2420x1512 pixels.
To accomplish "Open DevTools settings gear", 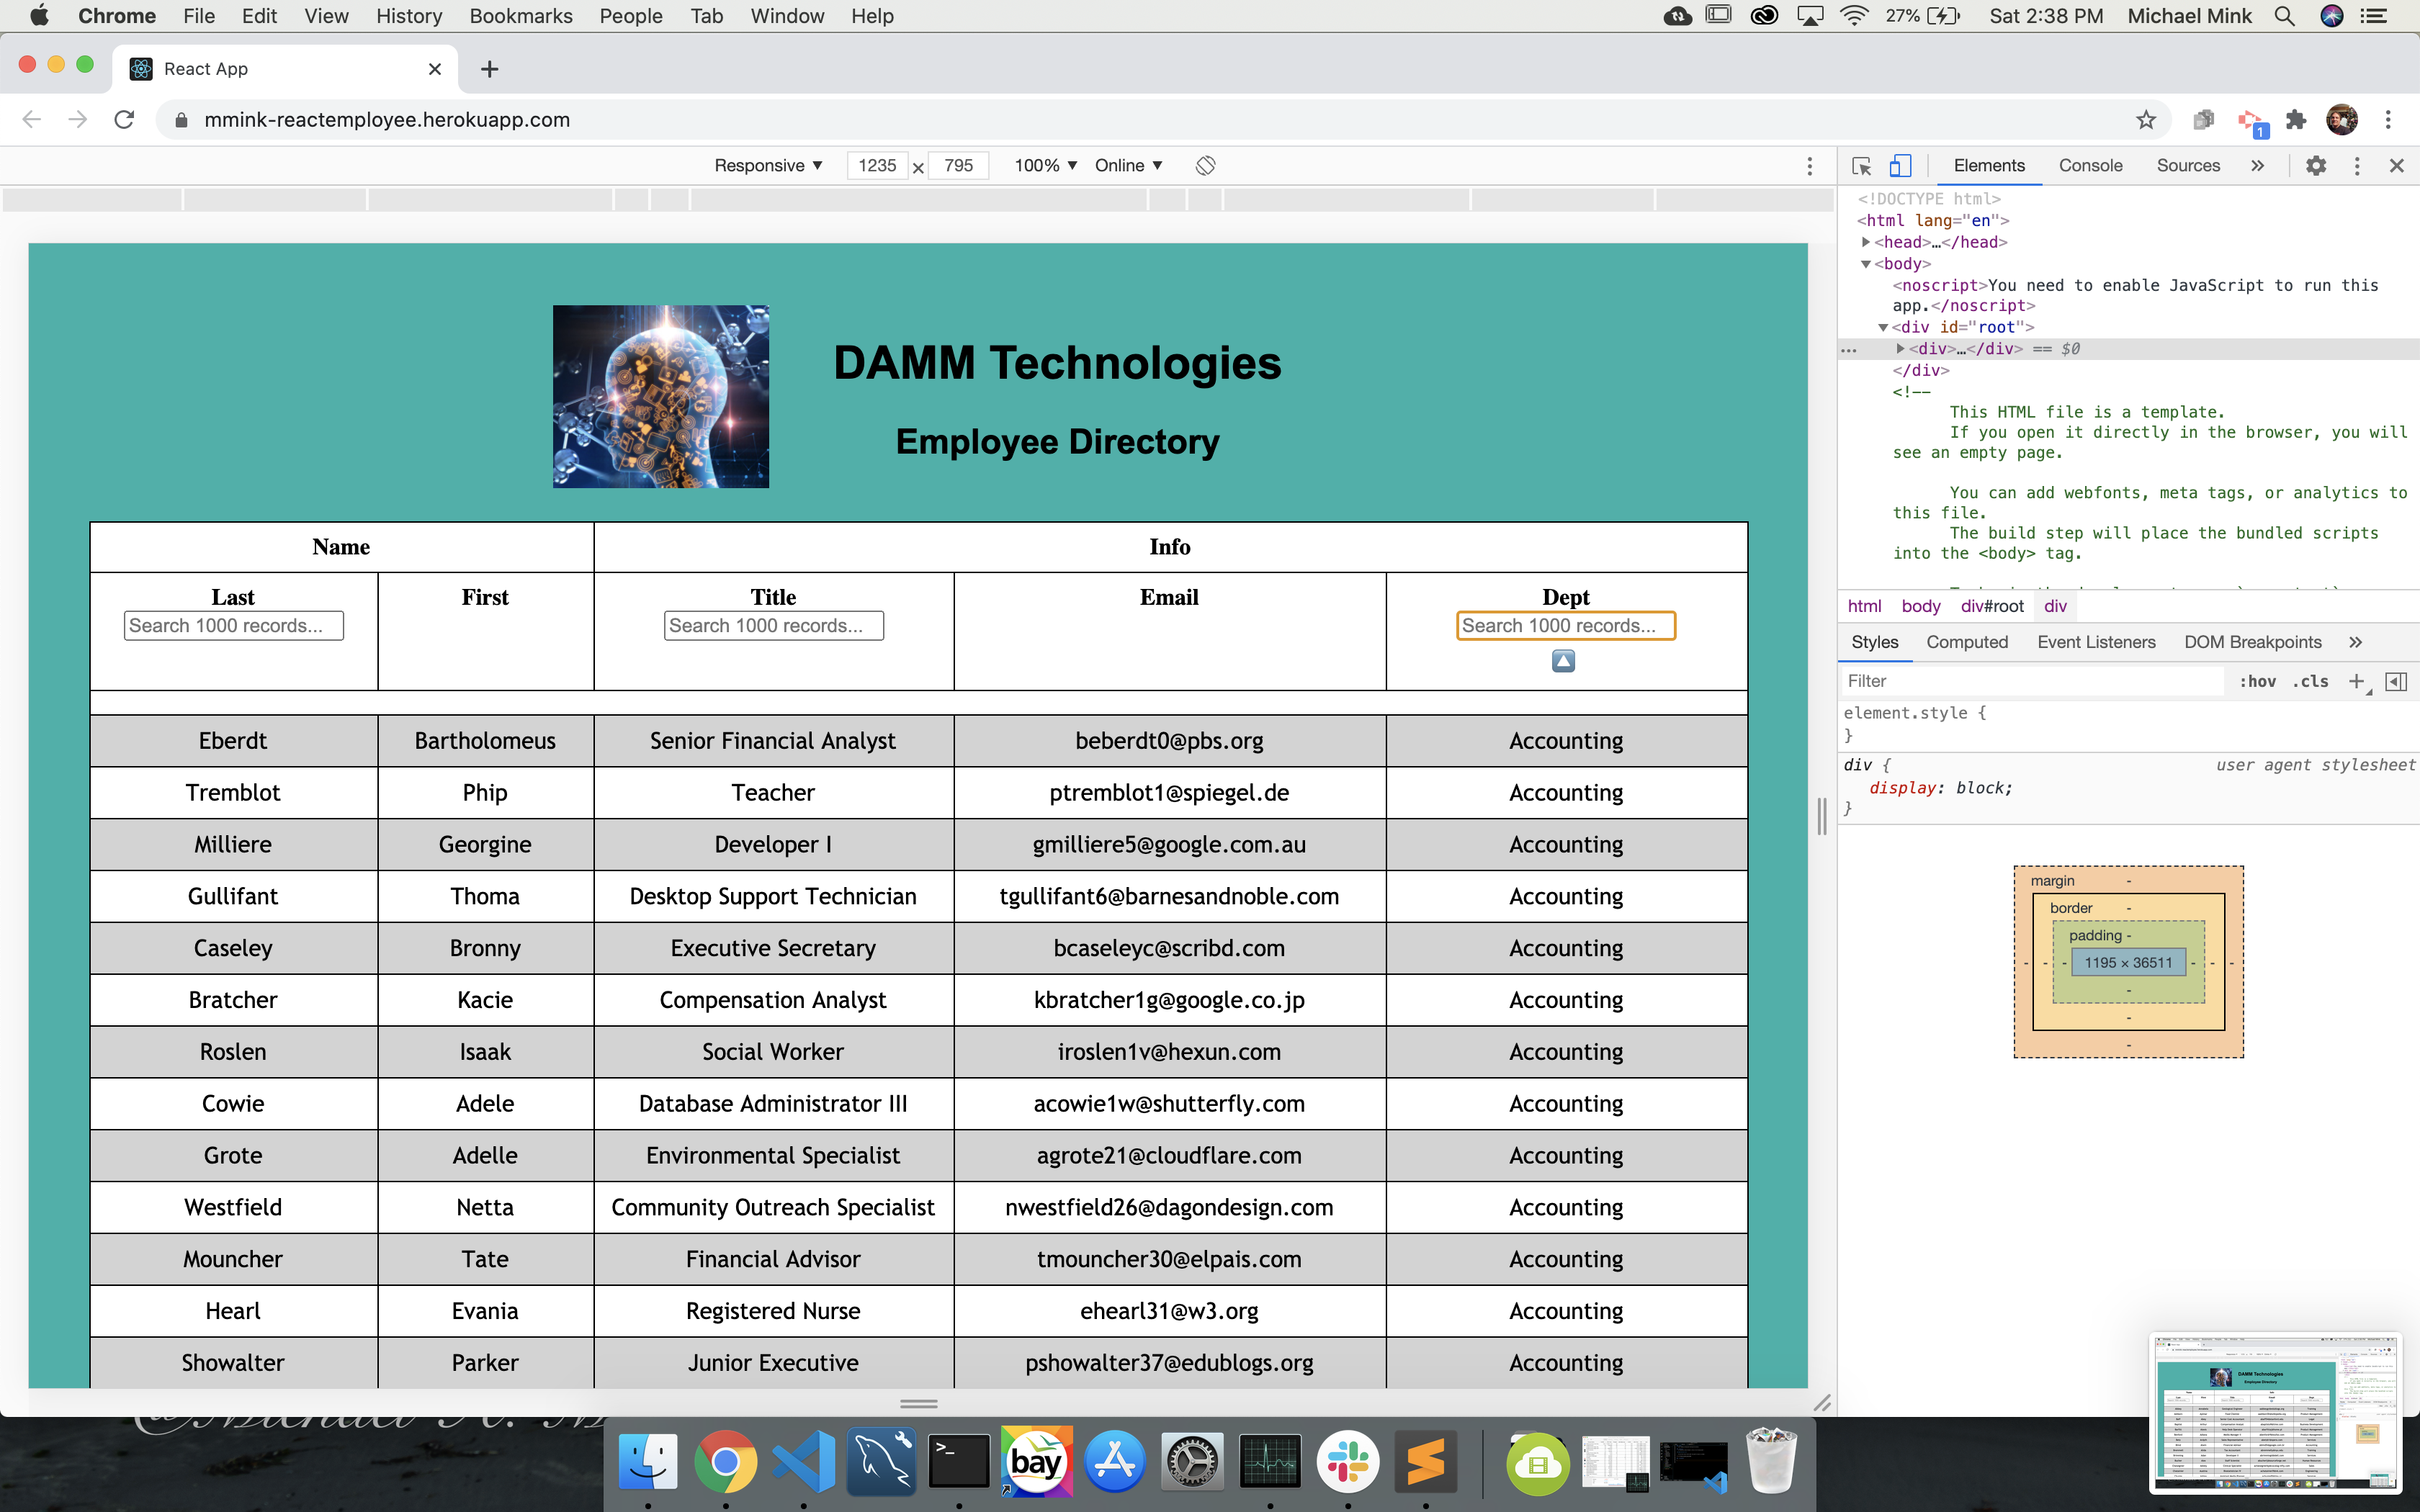I will [2315, 166].
